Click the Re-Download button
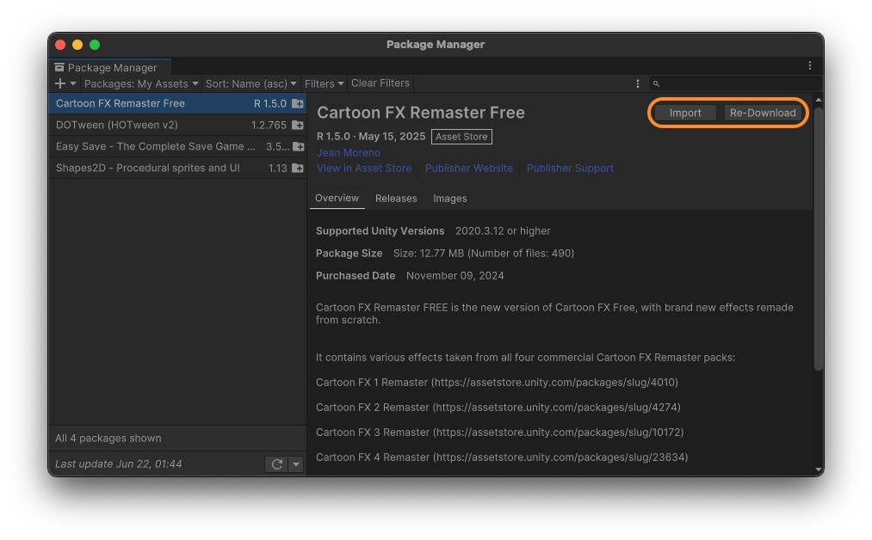 tap(763, 113)
